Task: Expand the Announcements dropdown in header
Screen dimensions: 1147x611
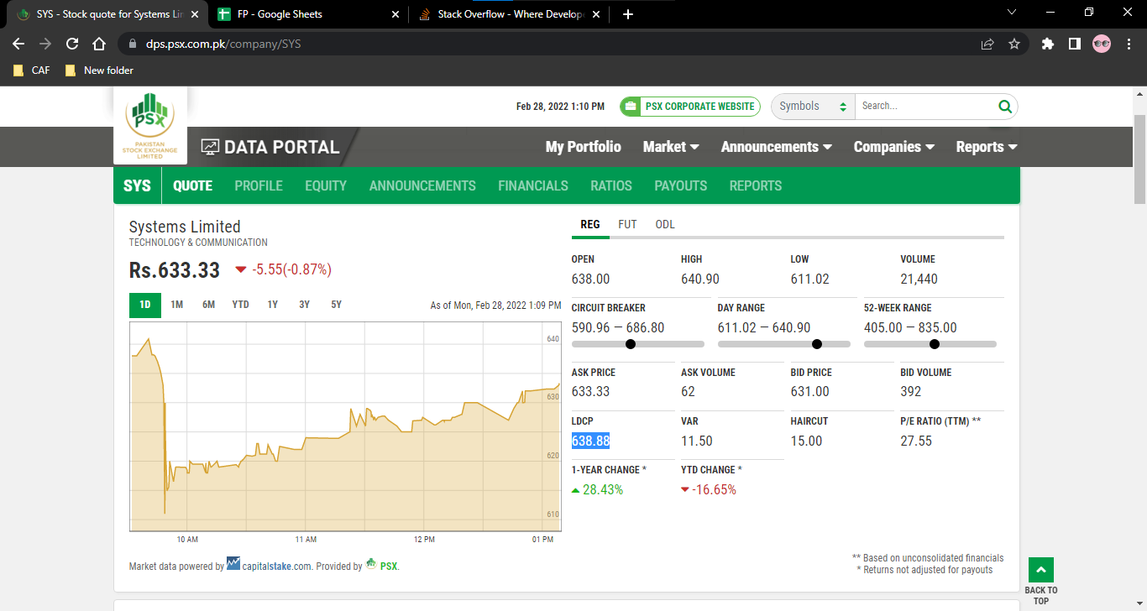Action: point(777,147)
